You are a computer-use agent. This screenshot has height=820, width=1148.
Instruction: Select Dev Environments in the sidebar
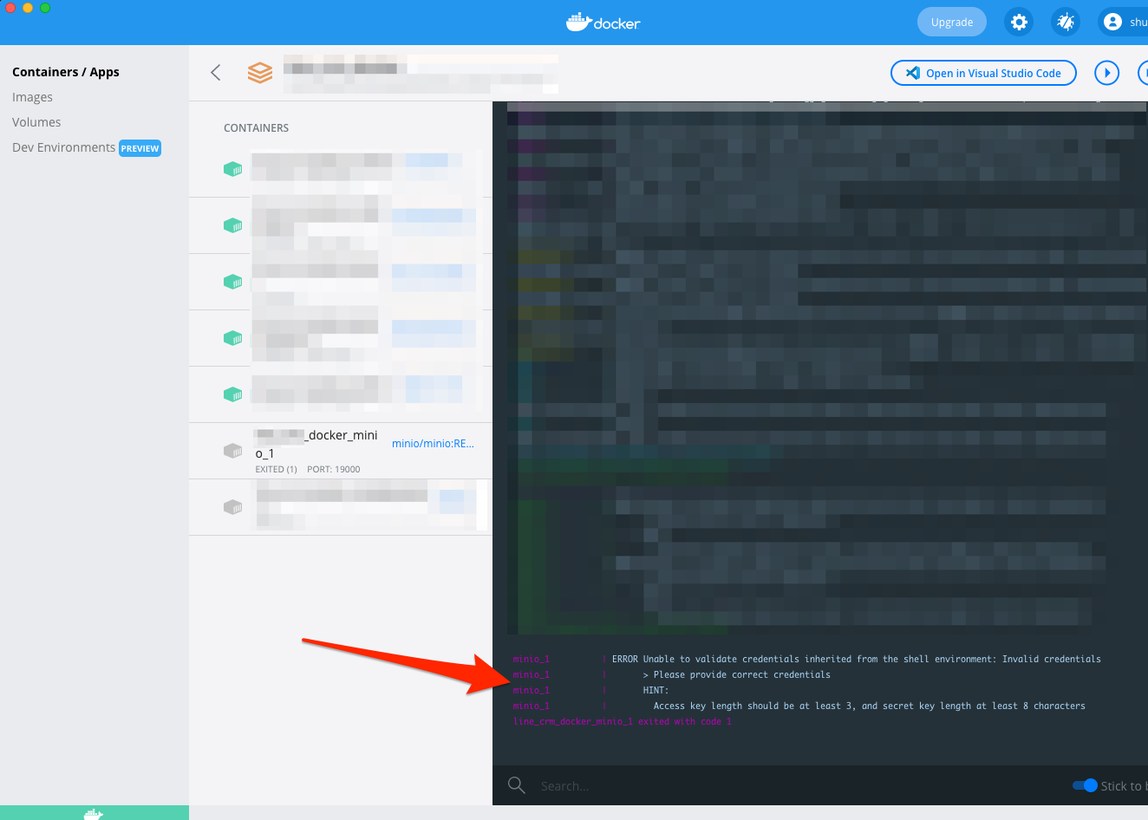click(62, 147)
